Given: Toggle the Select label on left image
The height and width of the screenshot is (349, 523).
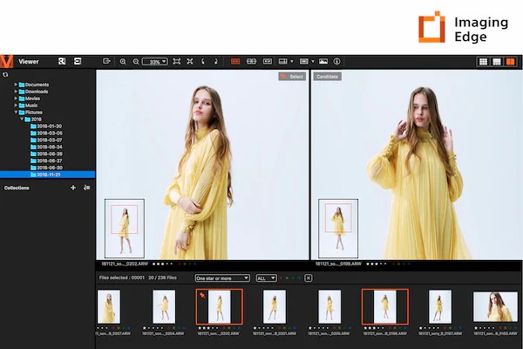Looking at the screenshot, I should (x=292, y=77).
